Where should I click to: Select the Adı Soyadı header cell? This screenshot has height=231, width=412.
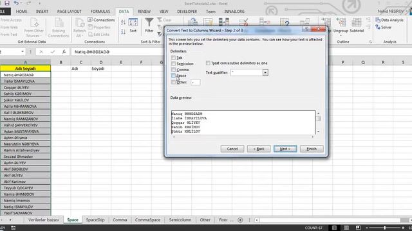tap(26, 69)
